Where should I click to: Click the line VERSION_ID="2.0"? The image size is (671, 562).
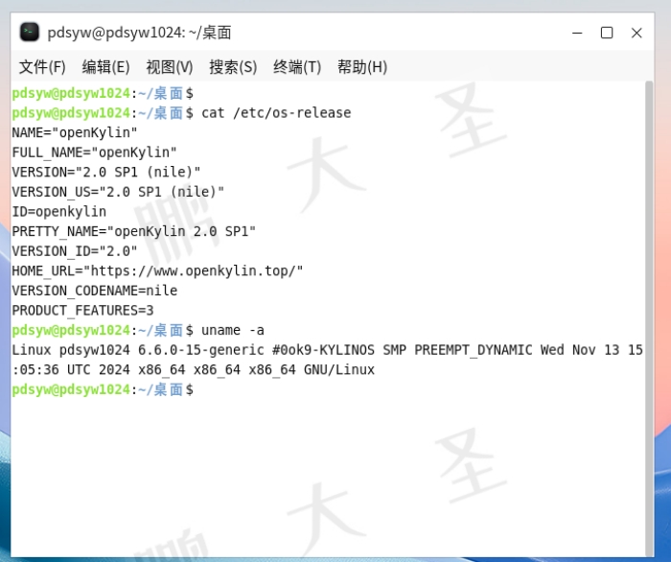(75, 251)
